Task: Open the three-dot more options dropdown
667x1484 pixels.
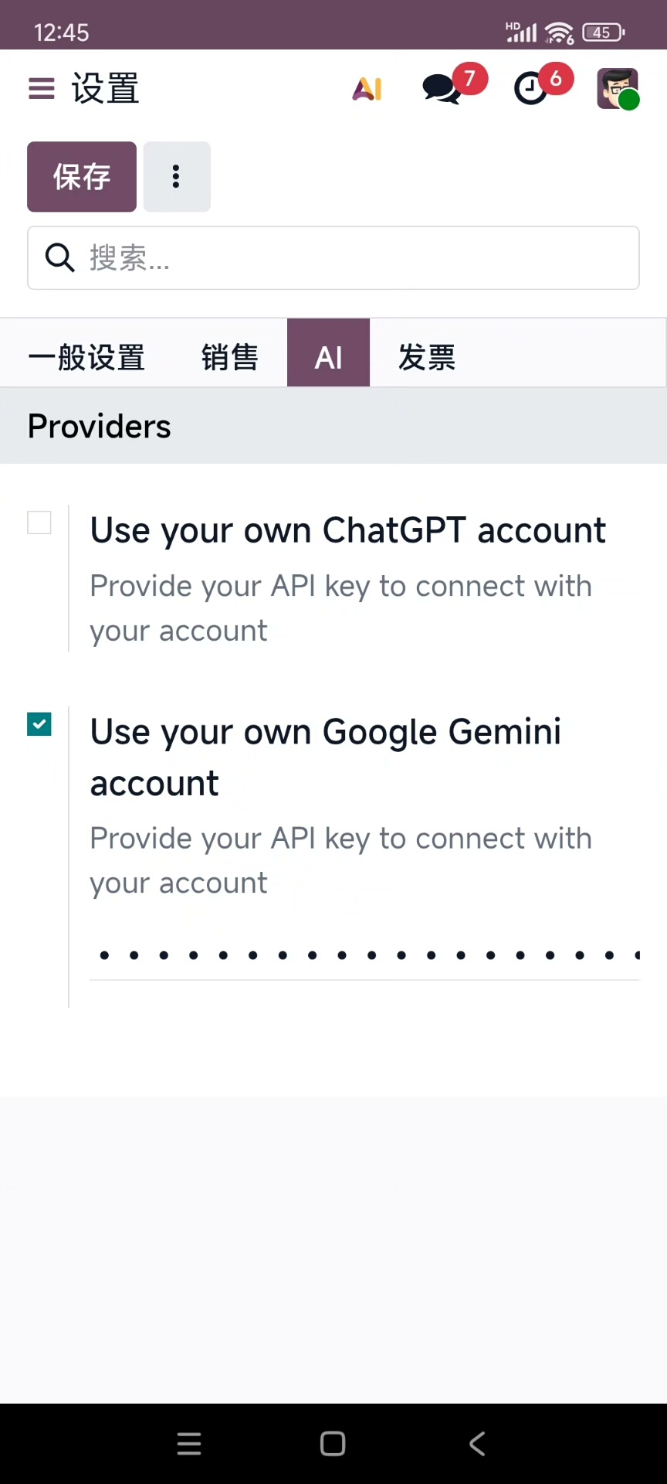Action: pos(177,177)
